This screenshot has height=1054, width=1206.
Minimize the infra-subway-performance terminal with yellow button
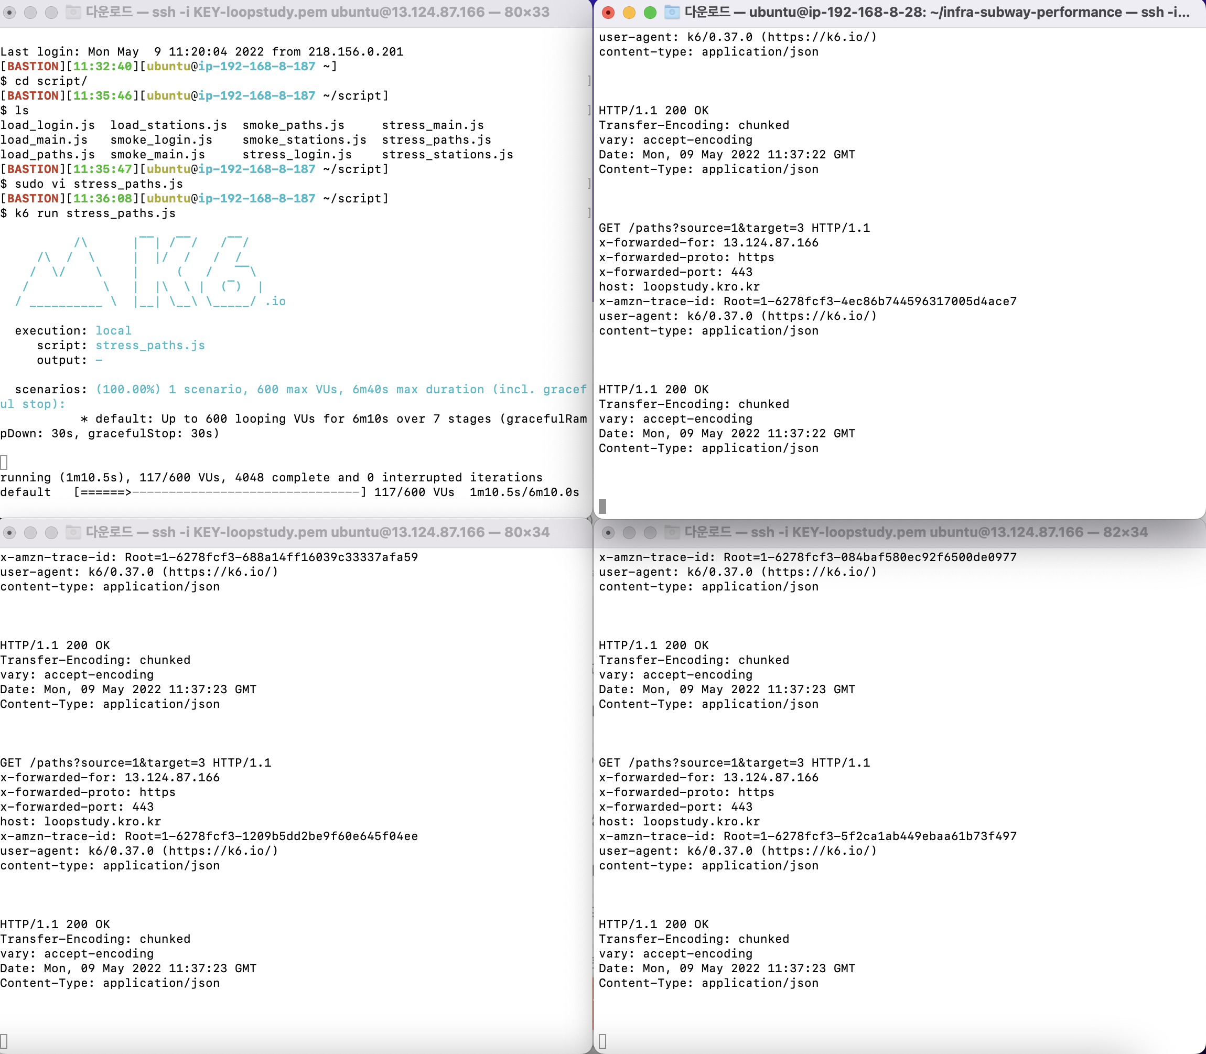click(x=629, y=13)
